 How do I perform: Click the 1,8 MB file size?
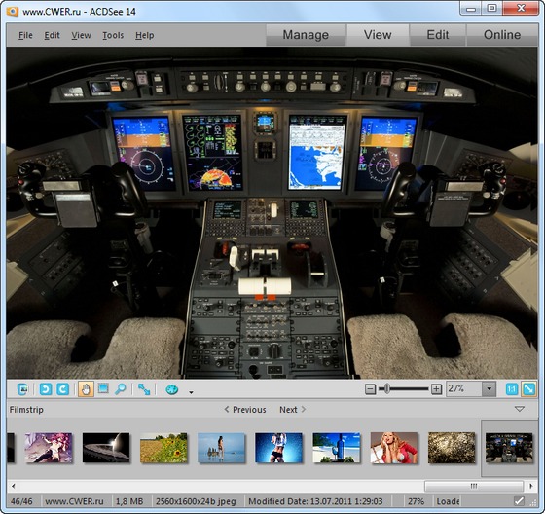(x=129, y=501)
